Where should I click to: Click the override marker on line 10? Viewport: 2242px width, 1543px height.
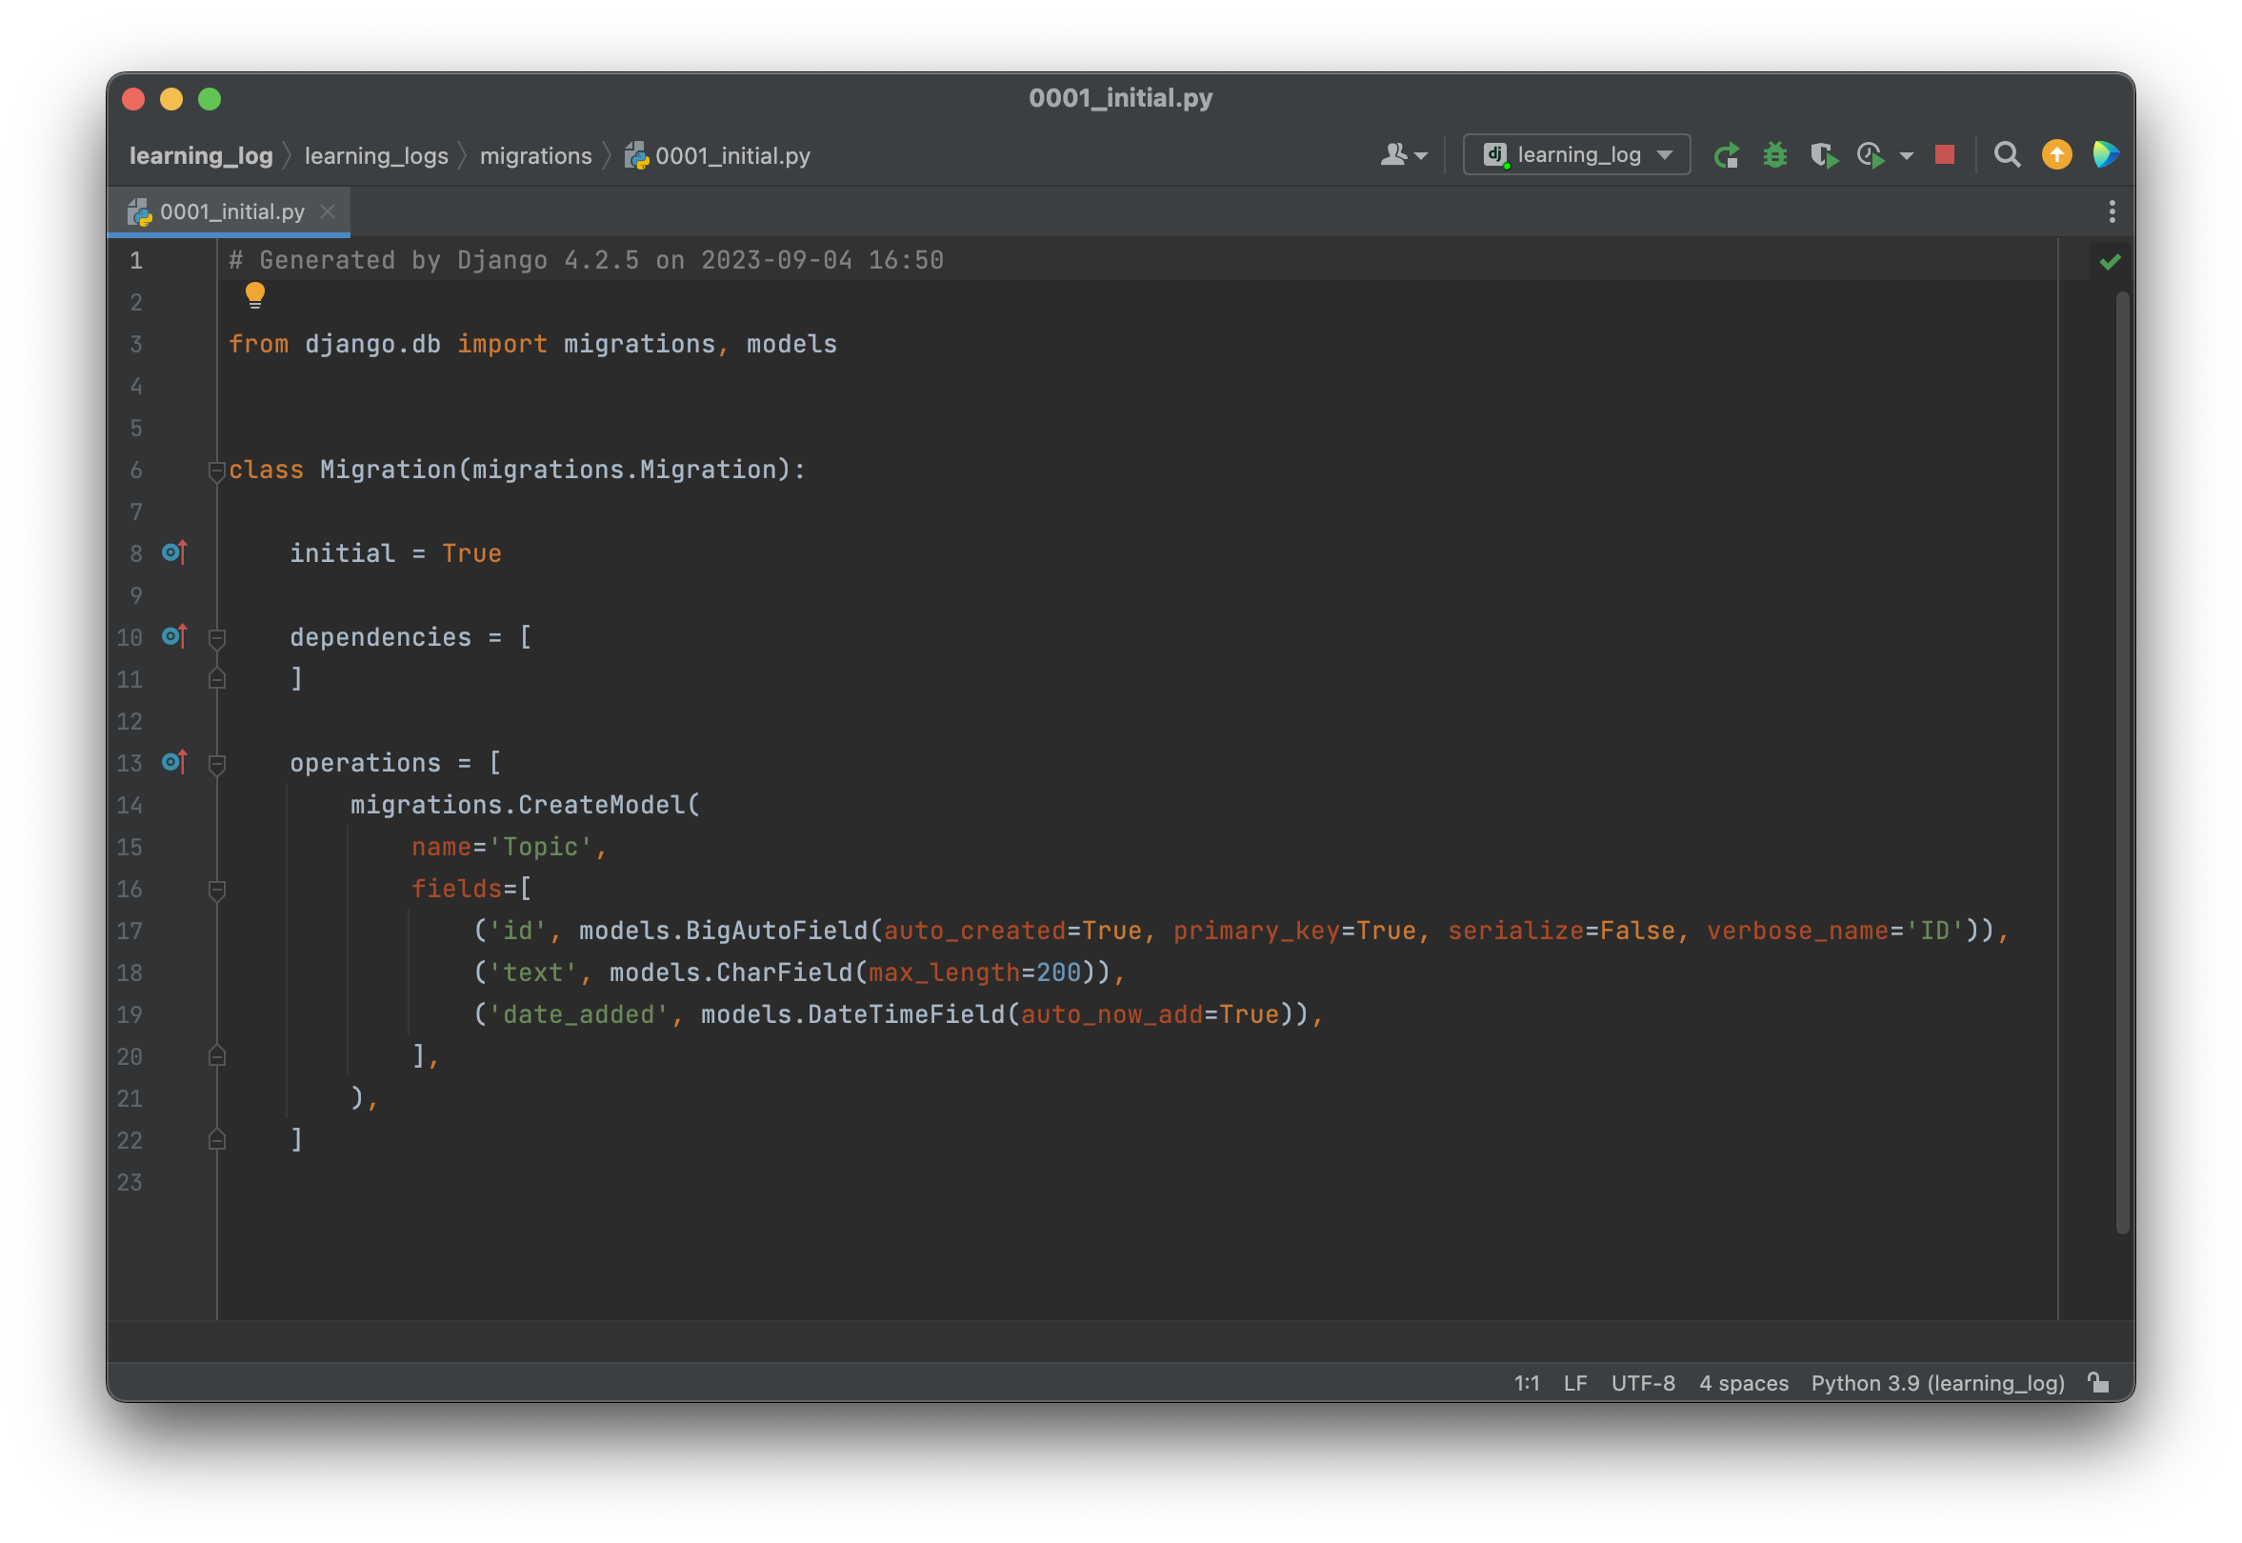pyautogui.click(x=174, y=637)
